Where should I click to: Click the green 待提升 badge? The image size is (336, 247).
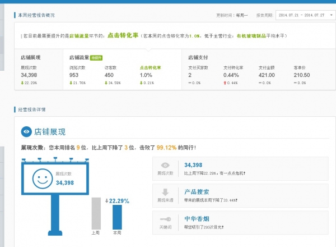[96, 57]
